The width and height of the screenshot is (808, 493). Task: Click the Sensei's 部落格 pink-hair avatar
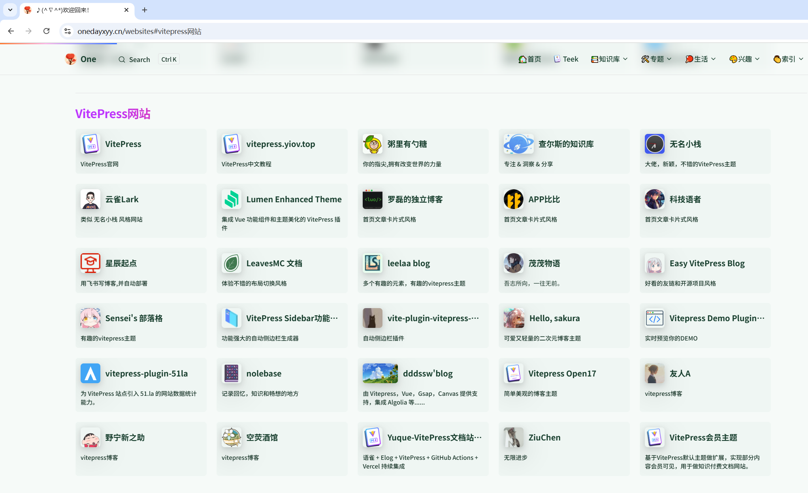click(90, 318)
